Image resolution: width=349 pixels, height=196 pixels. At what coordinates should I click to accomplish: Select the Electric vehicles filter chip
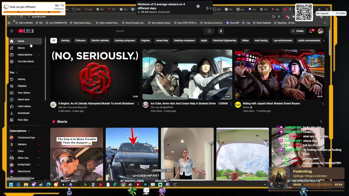point(100,41)
